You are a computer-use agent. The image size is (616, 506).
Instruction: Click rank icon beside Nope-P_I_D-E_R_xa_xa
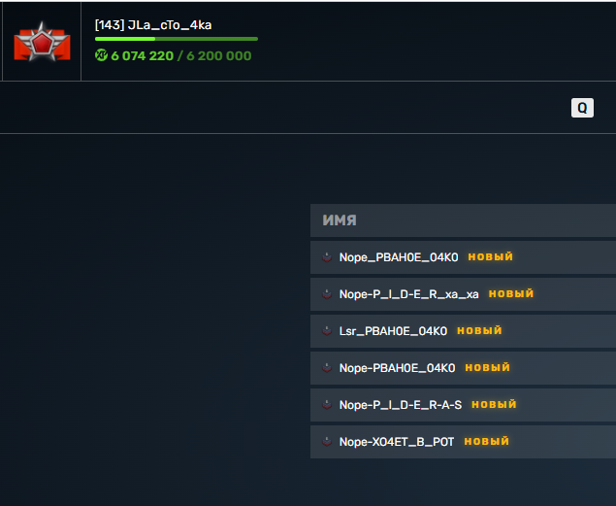tap(327, 294)
